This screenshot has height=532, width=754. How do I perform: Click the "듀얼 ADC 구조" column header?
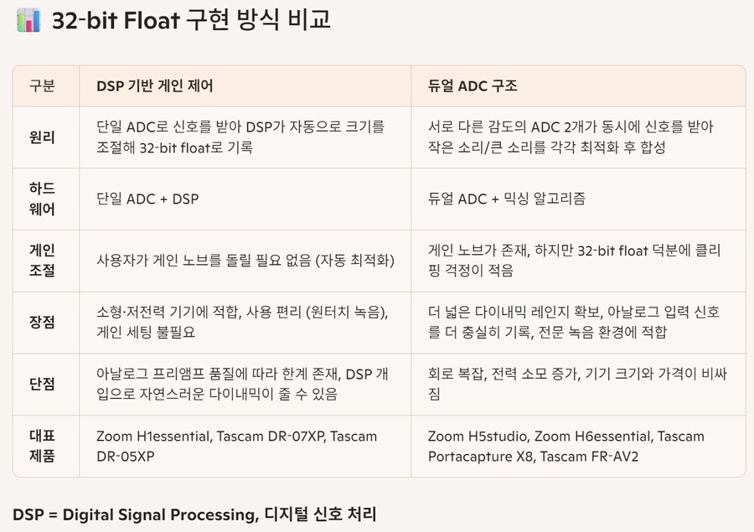click(x=472, y=85)
